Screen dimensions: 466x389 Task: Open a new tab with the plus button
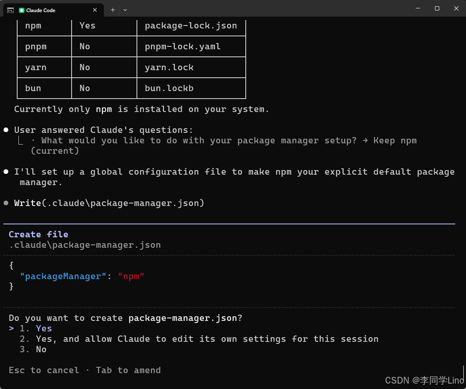point(113,10)
